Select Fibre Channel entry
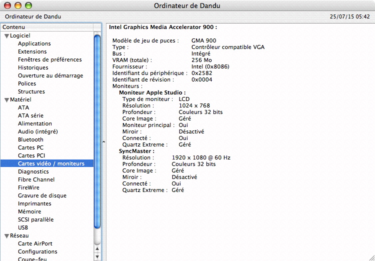Viewport: 375px width, 261px height. (36, 179)
